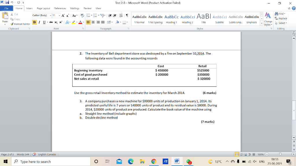Activate the Format Painter
The height and width of the screenshot is (166, 296).
pyautogui.click(x=22, y=24)
